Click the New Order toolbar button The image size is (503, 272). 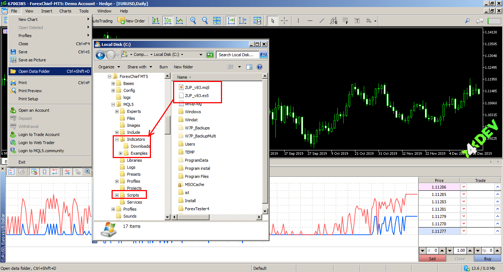(131, 21)
